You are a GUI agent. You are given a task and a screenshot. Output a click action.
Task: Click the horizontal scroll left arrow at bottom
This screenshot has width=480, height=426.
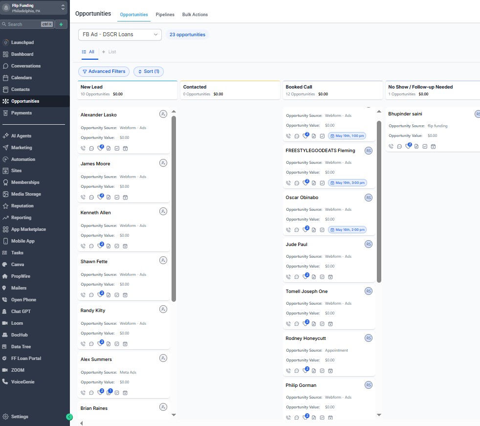click(82, 423)
